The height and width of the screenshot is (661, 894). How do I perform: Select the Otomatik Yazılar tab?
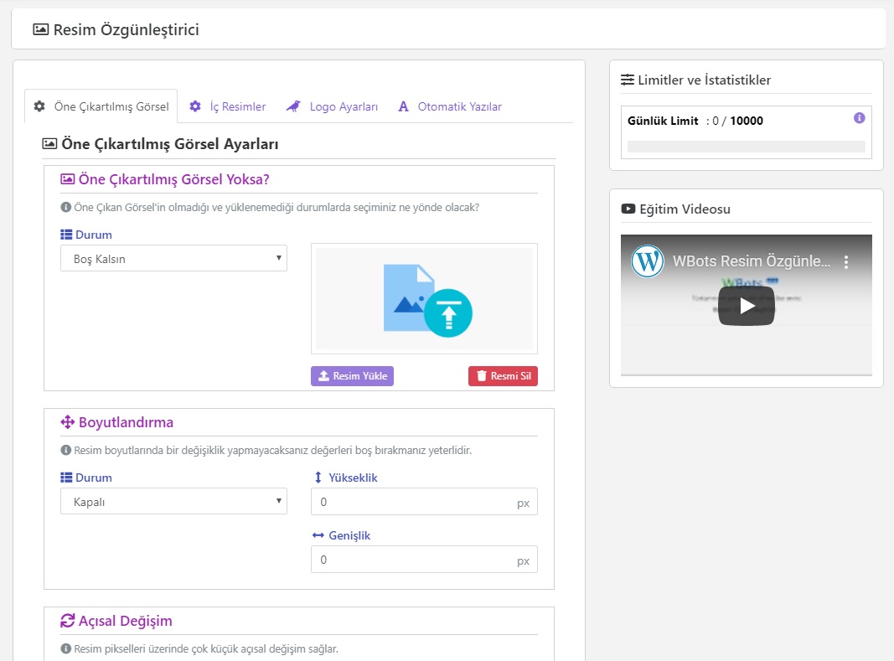pyautogui.click(x=459, y=106)
